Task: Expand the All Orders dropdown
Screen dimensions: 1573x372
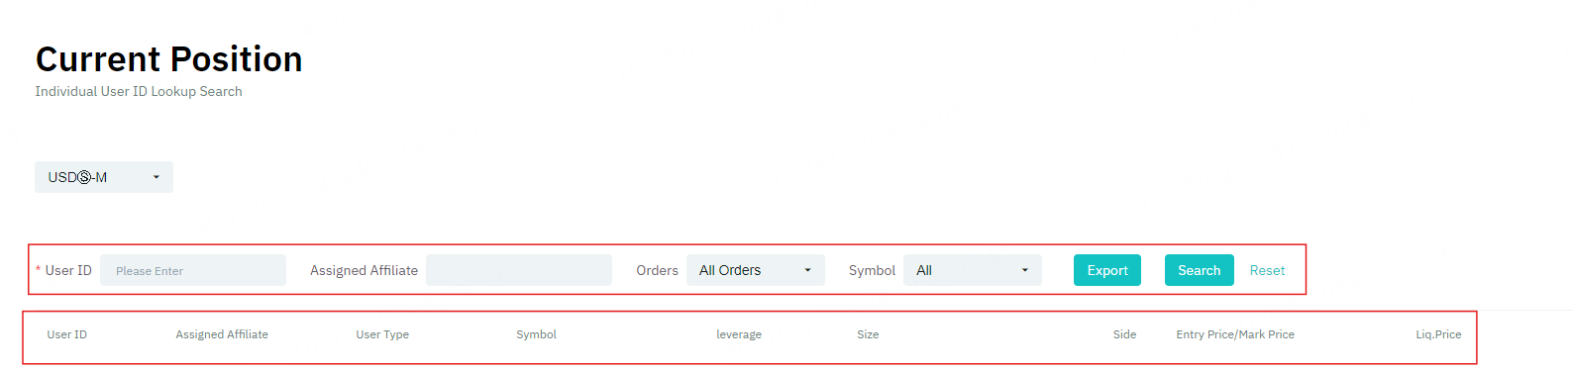Action: pyautogui.click(x=756, y=270)
